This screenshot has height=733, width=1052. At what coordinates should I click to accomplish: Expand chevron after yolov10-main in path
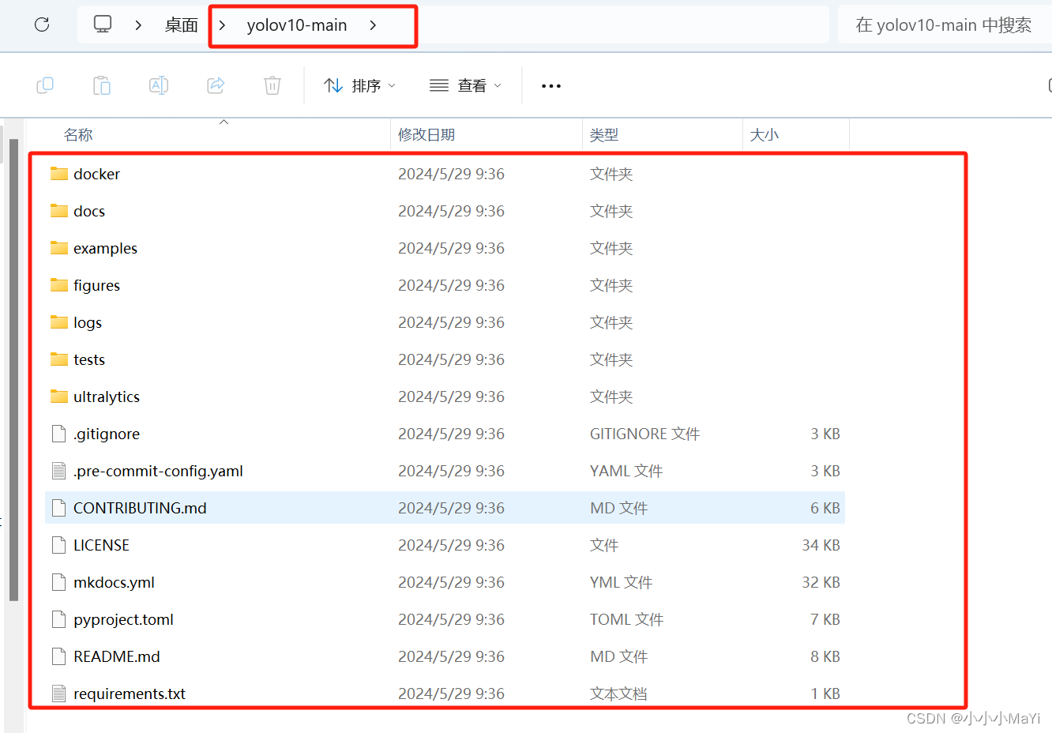(373, 25)
